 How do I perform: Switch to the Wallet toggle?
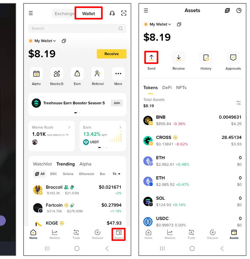(88, 13)
